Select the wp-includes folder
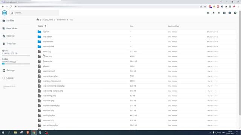The width and height of the screenshot is (241, 135). [x=136, y=46]
